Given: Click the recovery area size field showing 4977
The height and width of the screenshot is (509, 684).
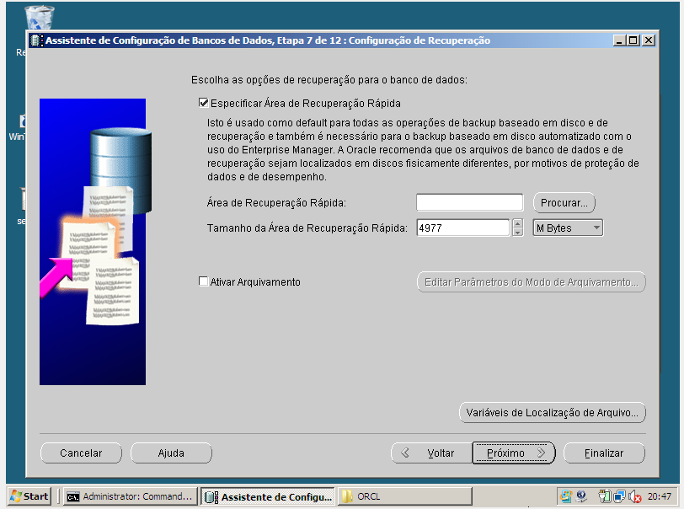Looking at the screenshot, I should [462, 228].
